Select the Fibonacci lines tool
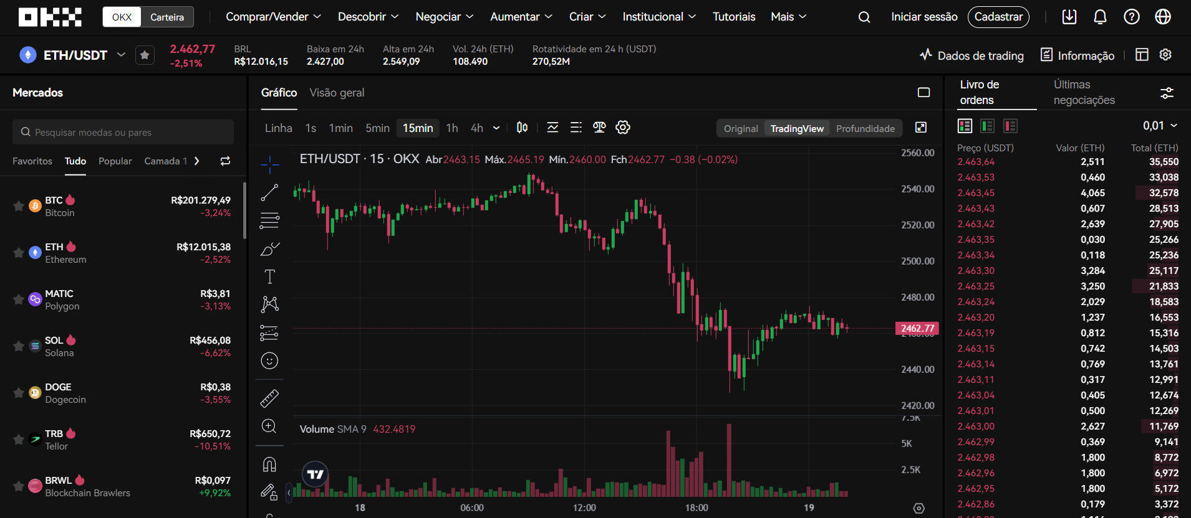Screen dimensions: 1191x518 click(x=269, y=220)
